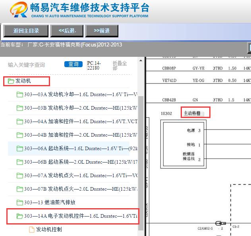Select the 发动机 tree node text

pos(23,81)
